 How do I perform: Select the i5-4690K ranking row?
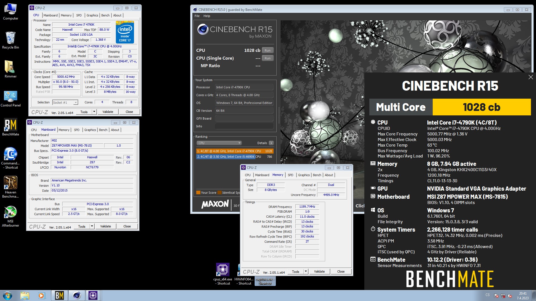pyautogui.click(x=235, y=157)
